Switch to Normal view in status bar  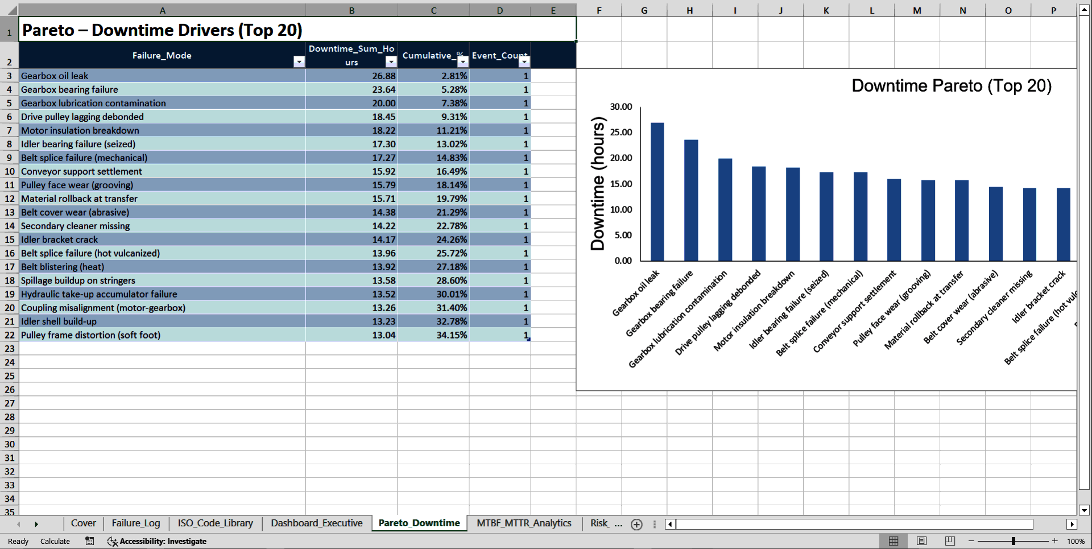(x=893, y=541)
